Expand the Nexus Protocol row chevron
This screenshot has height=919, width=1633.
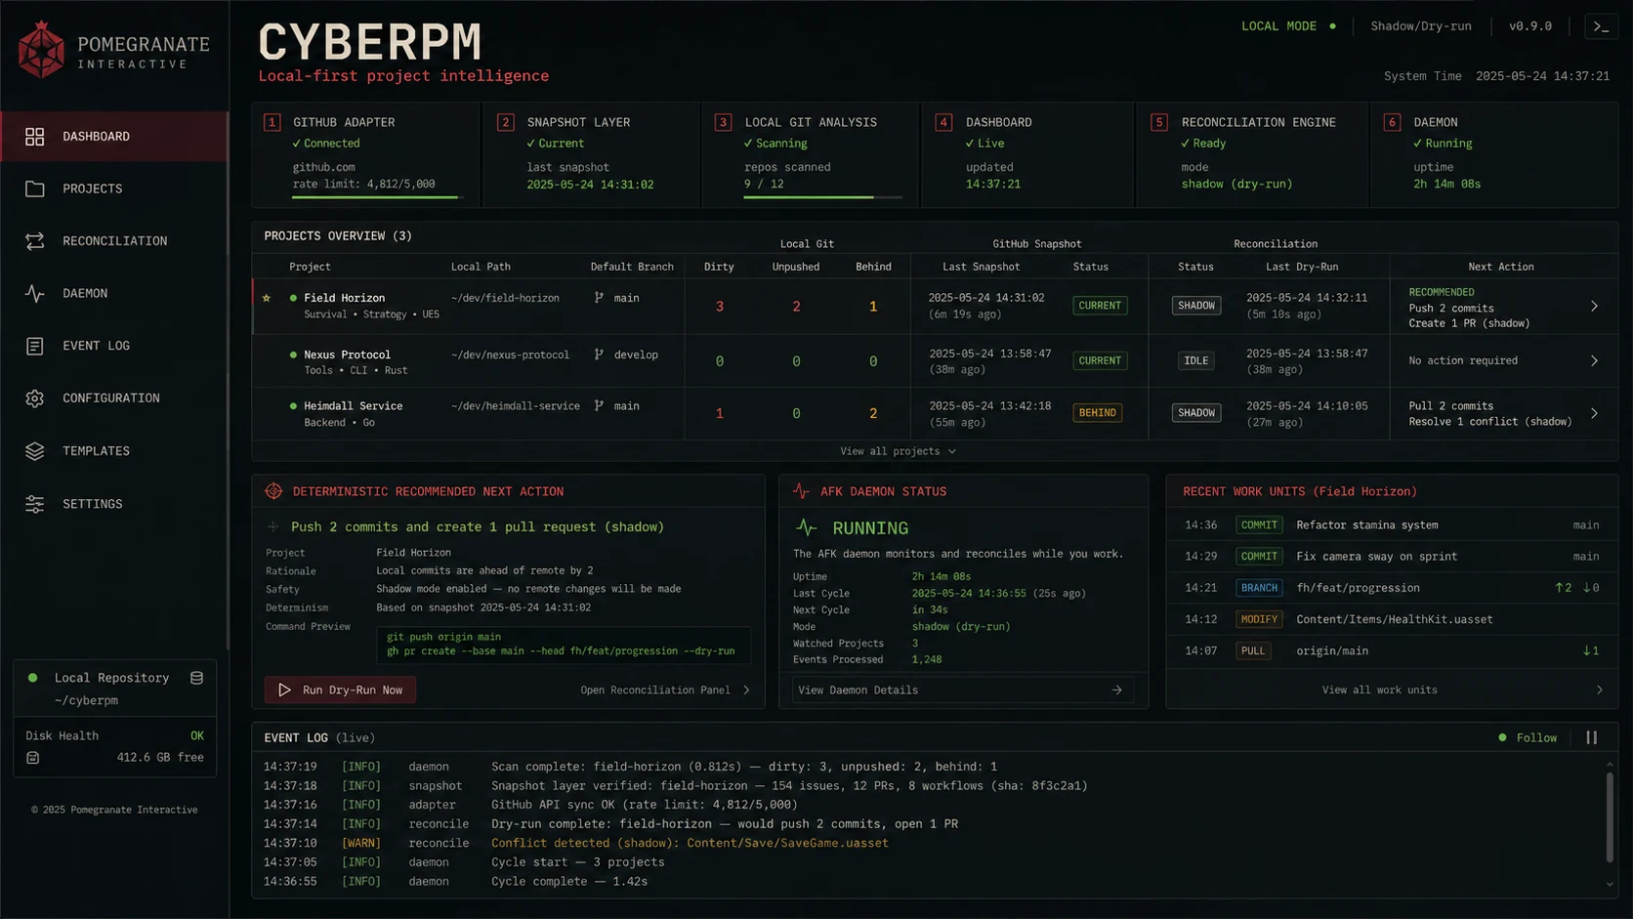tap(1594, 361)
